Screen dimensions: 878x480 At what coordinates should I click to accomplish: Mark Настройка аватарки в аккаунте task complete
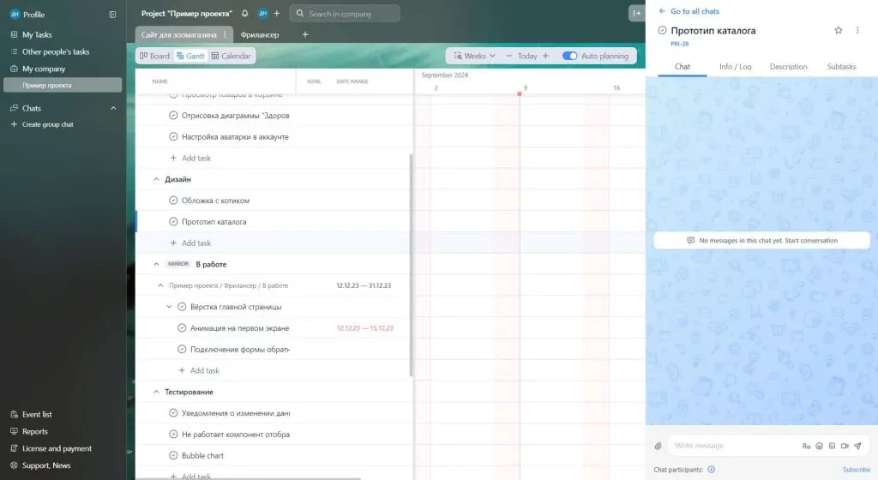coord(173,136)
